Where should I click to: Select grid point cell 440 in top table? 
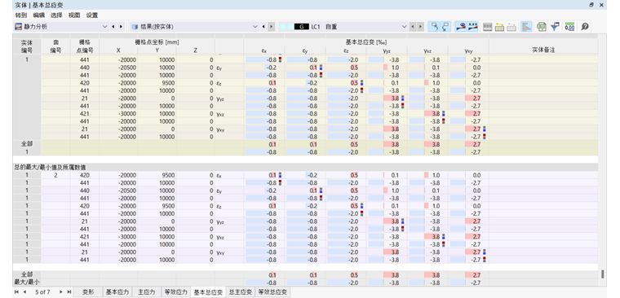pyautogui.click(x=85, y=68)
